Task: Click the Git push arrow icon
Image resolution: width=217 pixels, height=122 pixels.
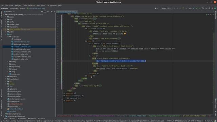Action: tap(200, 8)
